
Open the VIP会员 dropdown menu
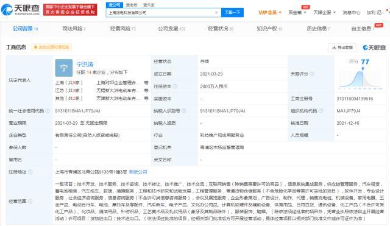pyautogui.click(x=270, y=12)
